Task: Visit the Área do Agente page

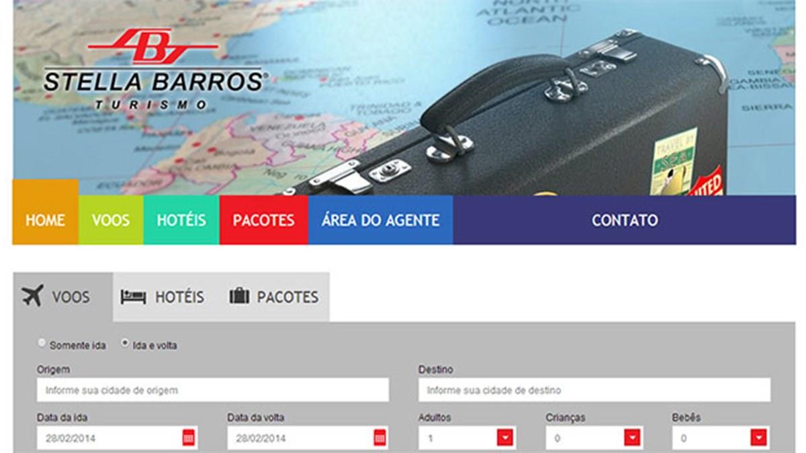Action: click(x=380, y=220)
